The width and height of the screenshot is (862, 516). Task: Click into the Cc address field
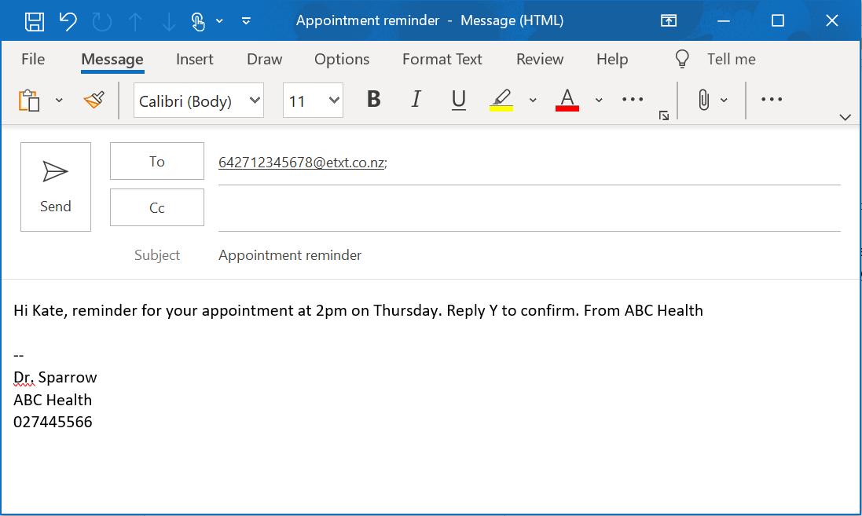point(529,208)
